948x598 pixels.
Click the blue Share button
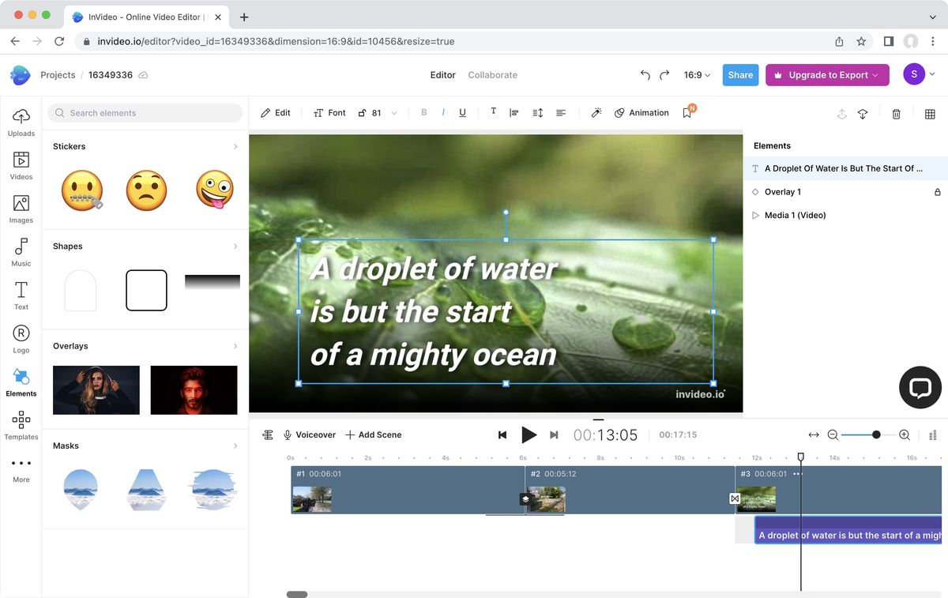pos(739,74)
